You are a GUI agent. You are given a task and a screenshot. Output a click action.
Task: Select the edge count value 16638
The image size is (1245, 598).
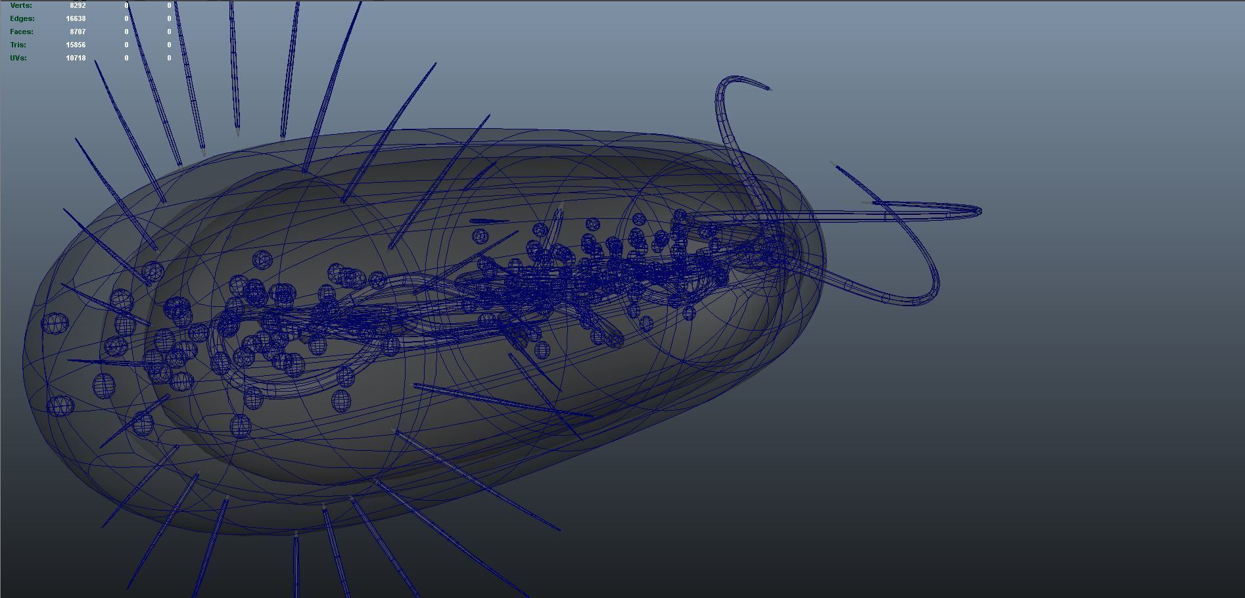tap(76, 18)
